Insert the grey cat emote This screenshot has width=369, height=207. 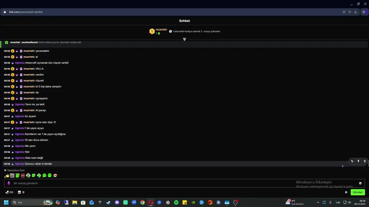[x=12, y=175]
